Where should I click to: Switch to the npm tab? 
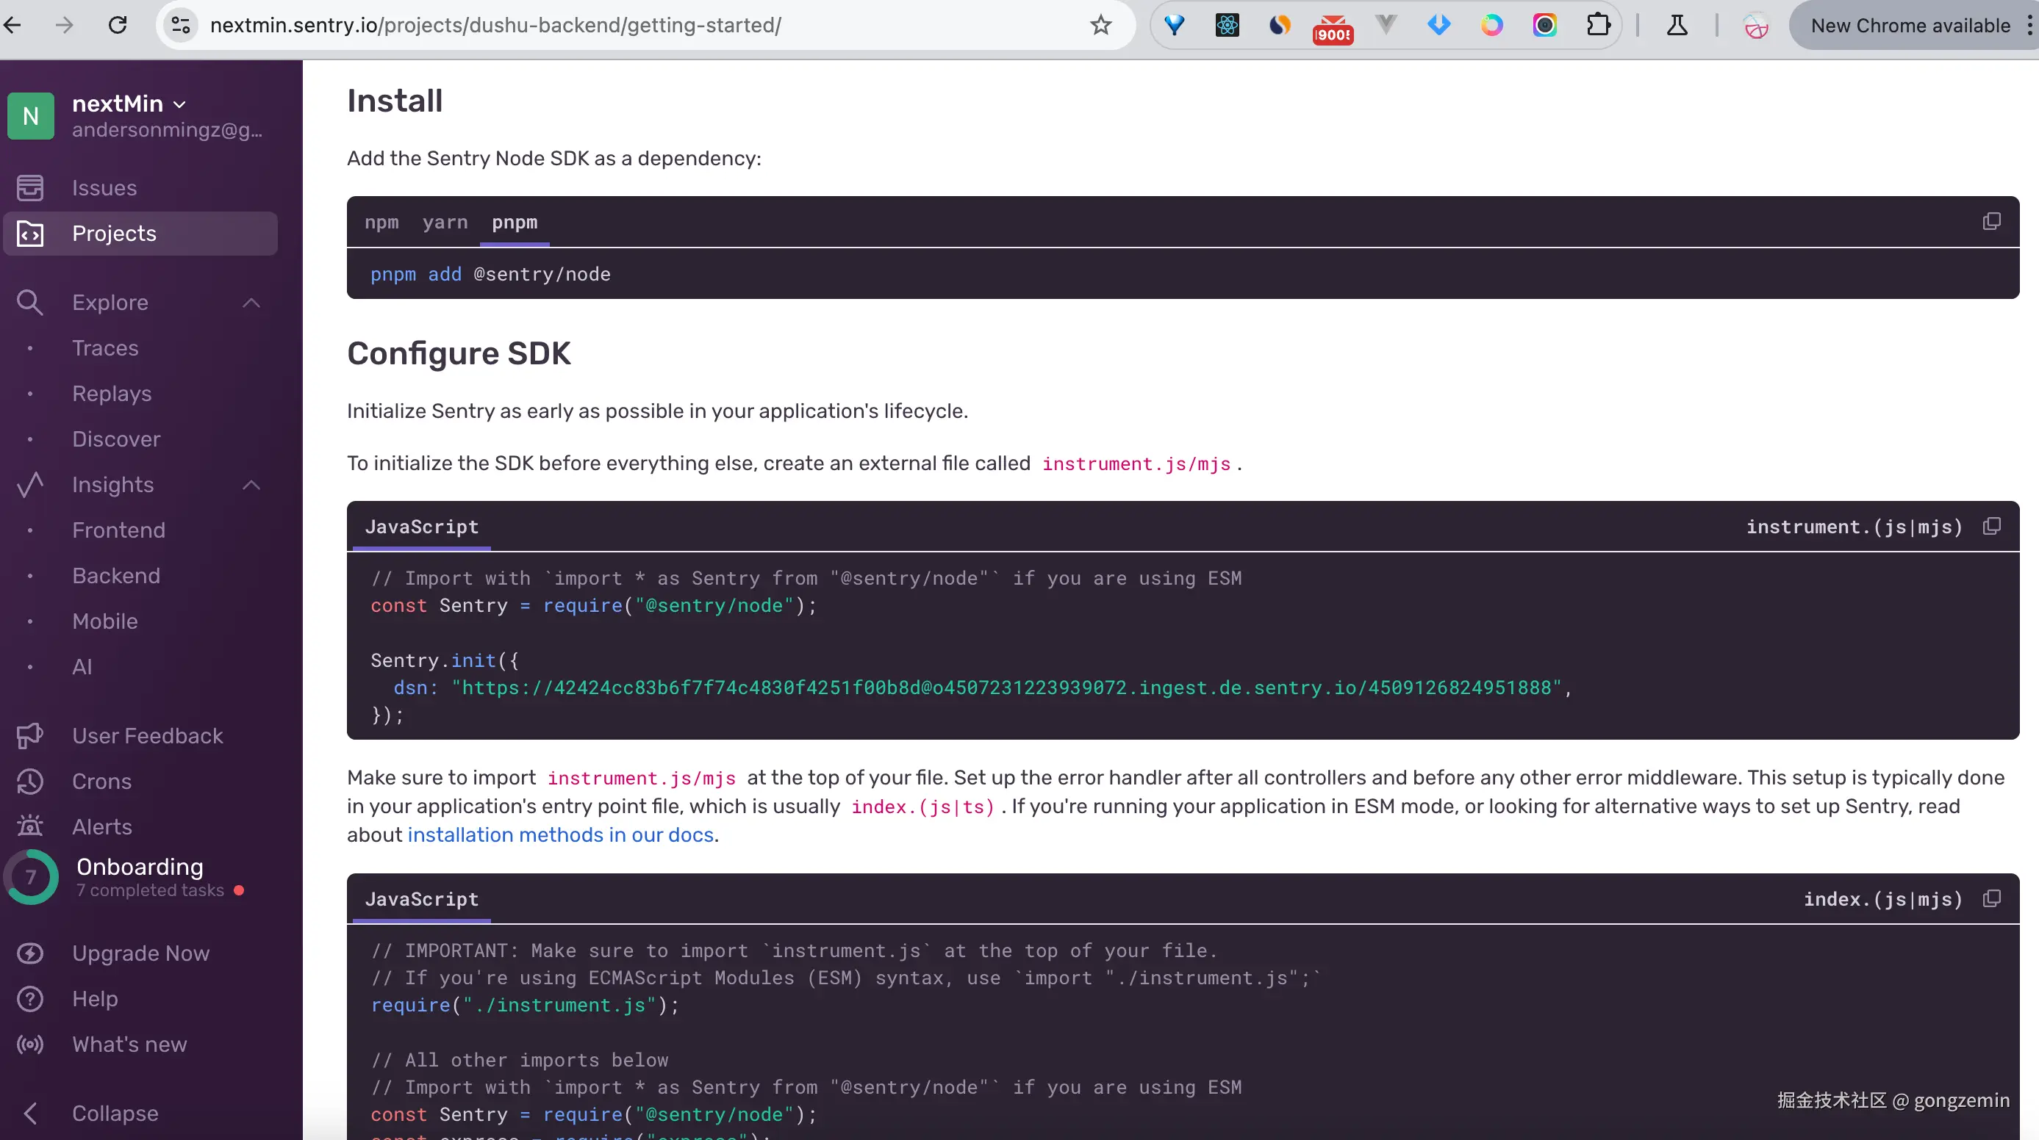[x=381, y=223]
